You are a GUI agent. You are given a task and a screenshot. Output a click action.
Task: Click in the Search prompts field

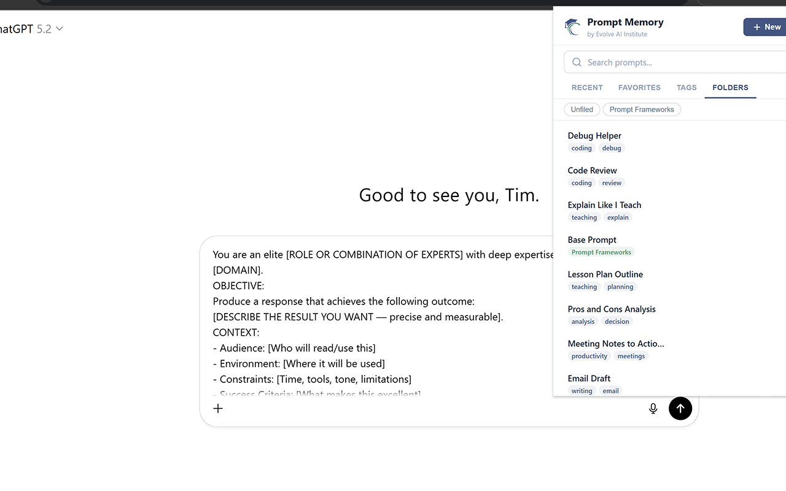click(x=675, y=63)
